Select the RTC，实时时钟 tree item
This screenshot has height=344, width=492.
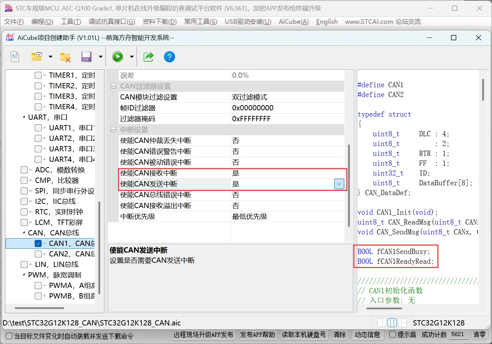(x=59, y=212)
